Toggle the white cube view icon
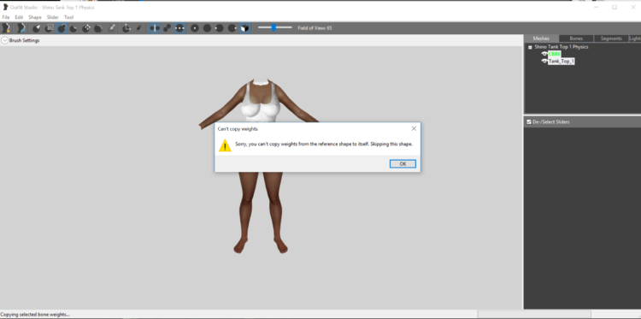641x319 pixels. point(244,28)
